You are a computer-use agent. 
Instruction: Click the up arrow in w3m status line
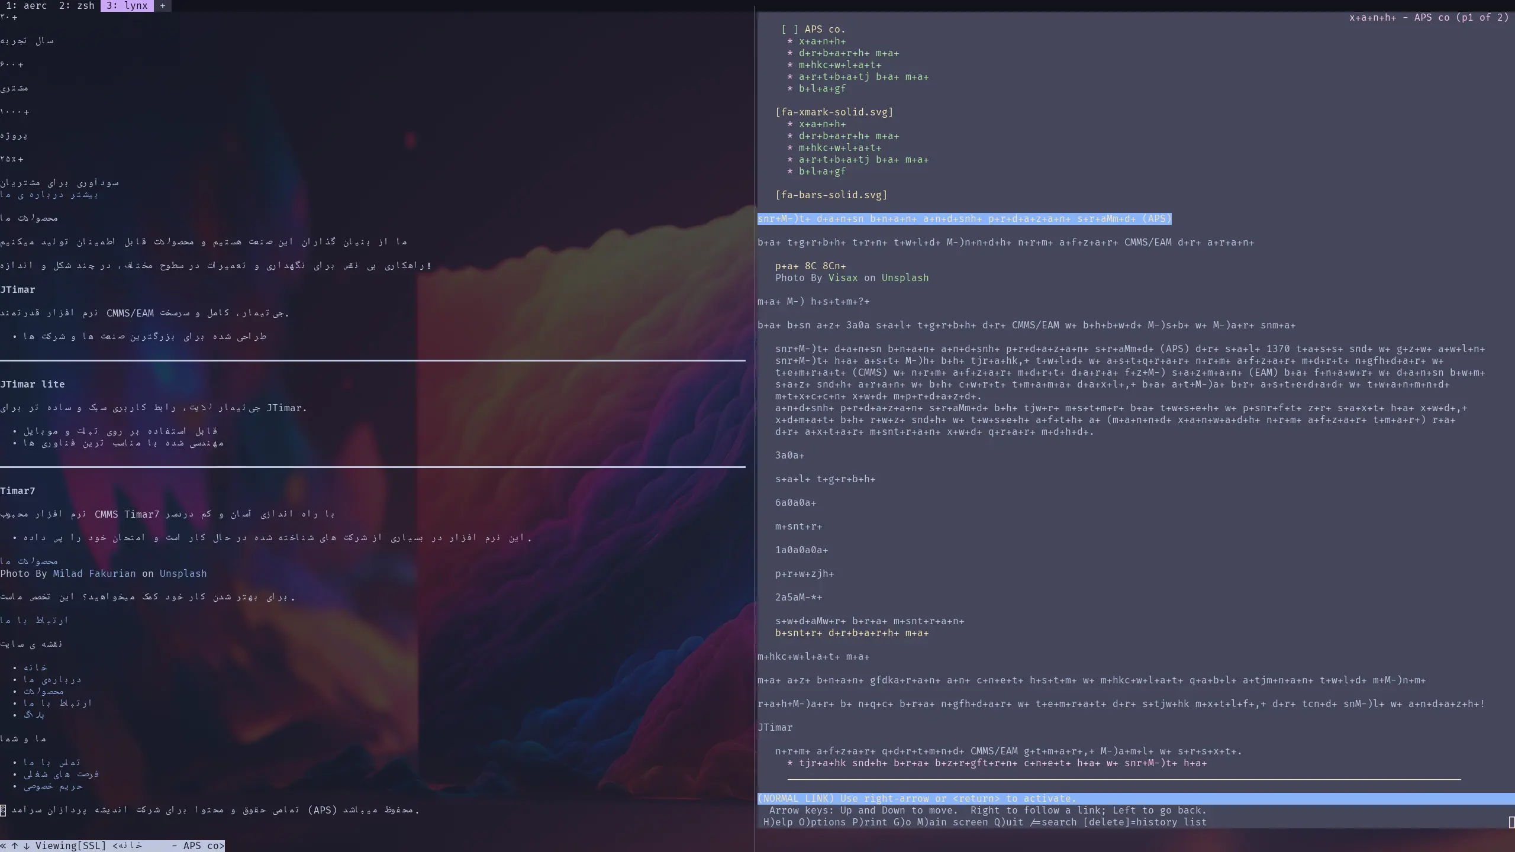coord(15,845)
